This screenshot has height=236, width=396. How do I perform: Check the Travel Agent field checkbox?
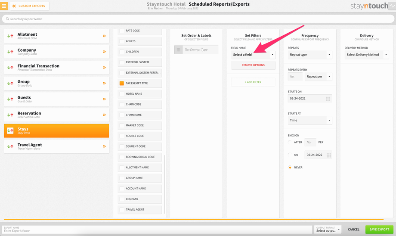(122, 210)
